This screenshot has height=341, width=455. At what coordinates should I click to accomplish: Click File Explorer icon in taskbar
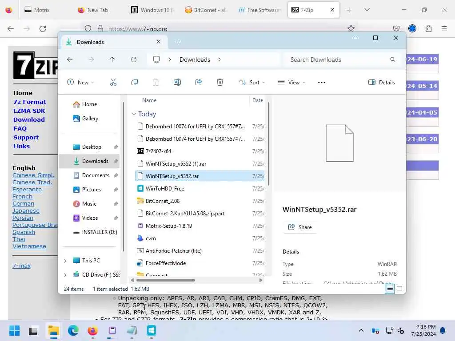[54, 330]
